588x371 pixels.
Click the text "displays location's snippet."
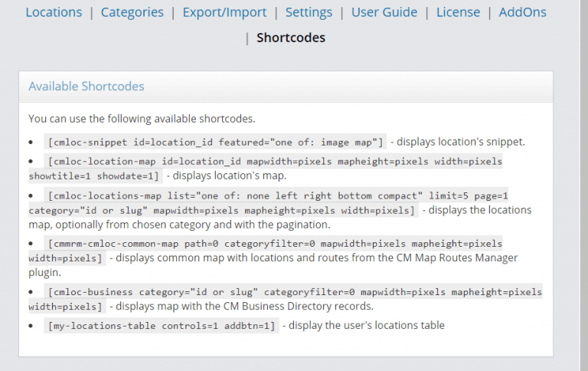[461, 142]
